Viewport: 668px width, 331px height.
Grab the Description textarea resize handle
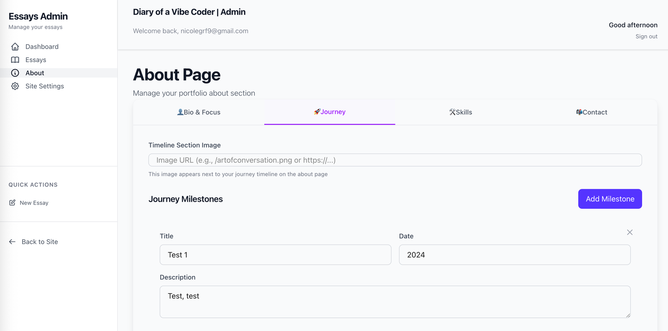(x=628, y=315)
